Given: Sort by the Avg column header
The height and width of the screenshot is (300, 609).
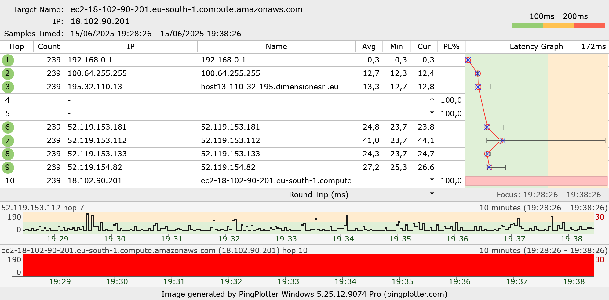Looking at the screenshot, I should click(369, 47).
